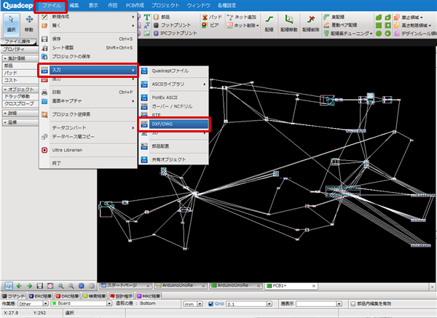The width and height of the screenshot is (437, 318).
Task: Open the プロジェクト menu
Action: click(165, 6)
